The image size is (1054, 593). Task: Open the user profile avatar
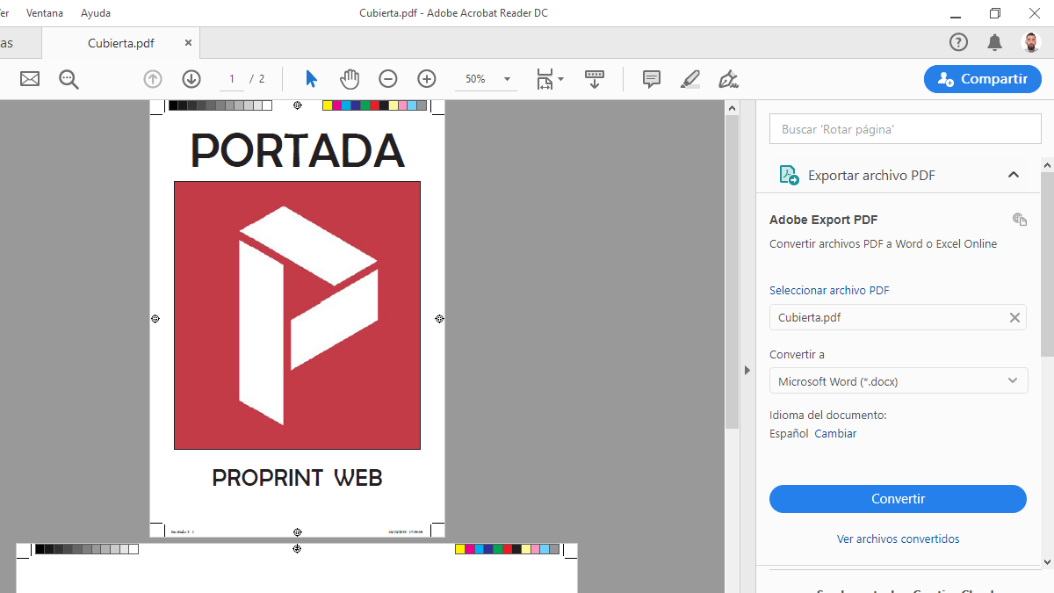point(1030,42)
